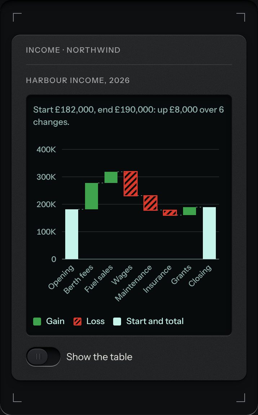Click the Loss legend label text
This screenshot has width=258, height=415.
coord(95,321)
